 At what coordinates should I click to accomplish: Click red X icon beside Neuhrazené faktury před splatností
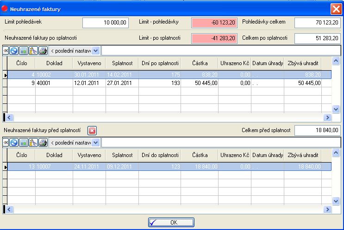click(x=92, y=131)
